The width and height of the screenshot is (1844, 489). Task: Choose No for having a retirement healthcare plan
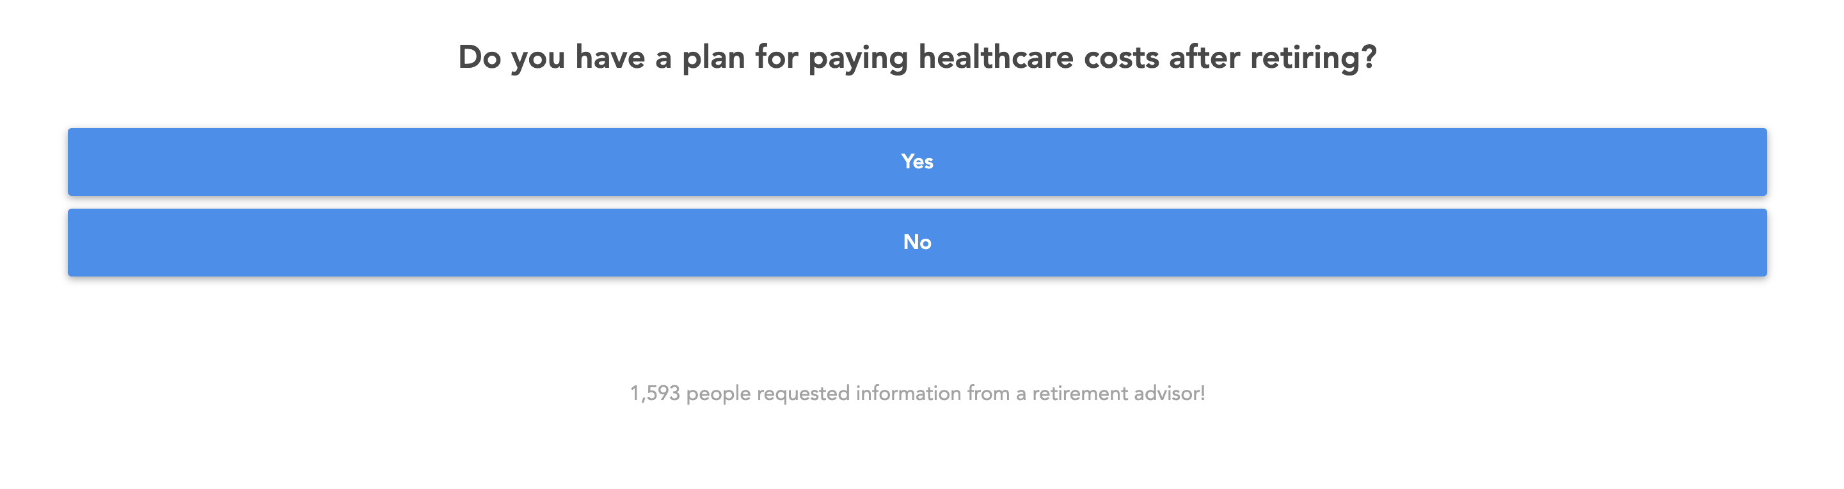click(x=917, y=242)
